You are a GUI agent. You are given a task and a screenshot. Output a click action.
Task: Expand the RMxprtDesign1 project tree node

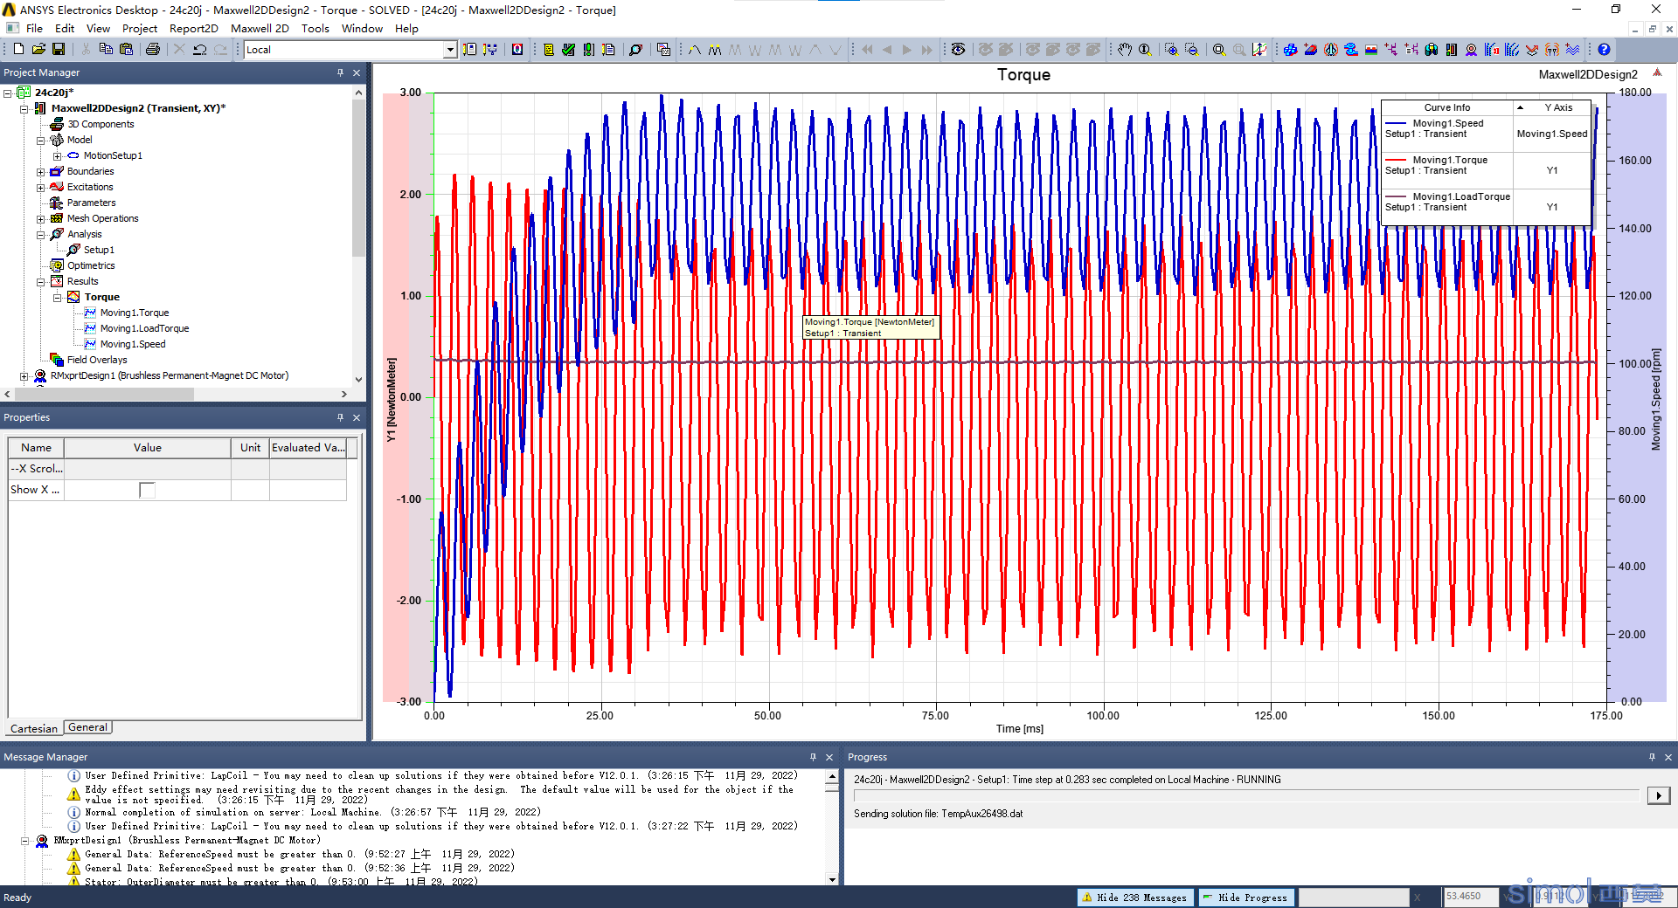pos(24,375)
